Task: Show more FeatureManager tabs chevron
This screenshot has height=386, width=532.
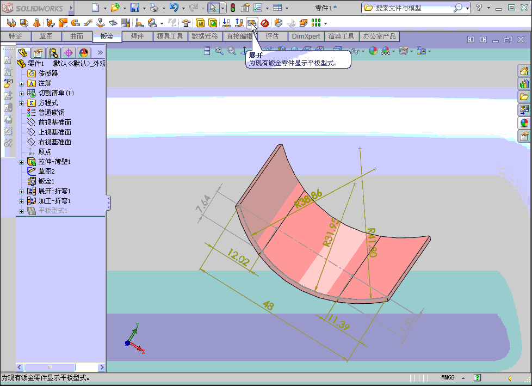Action: (100, 52)
